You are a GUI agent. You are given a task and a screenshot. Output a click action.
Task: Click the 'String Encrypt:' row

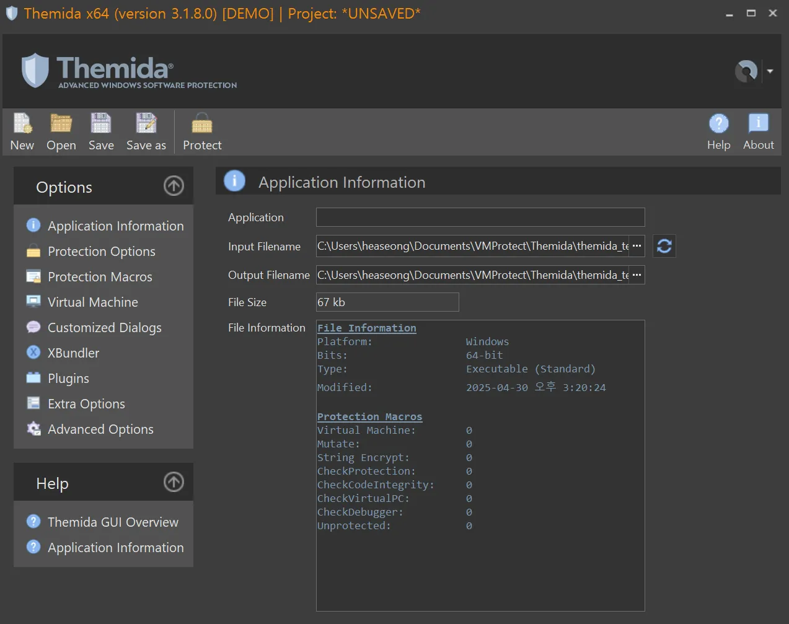pos(395,457)
